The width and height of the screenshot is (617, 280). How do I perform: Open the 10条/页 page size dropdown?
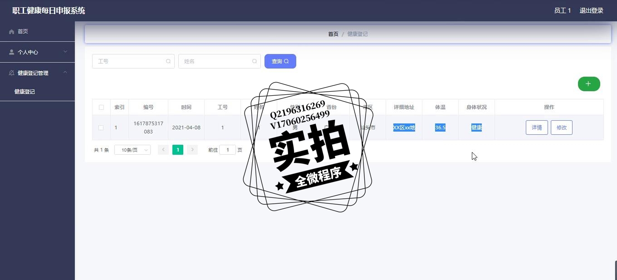[x=132, y=150]
